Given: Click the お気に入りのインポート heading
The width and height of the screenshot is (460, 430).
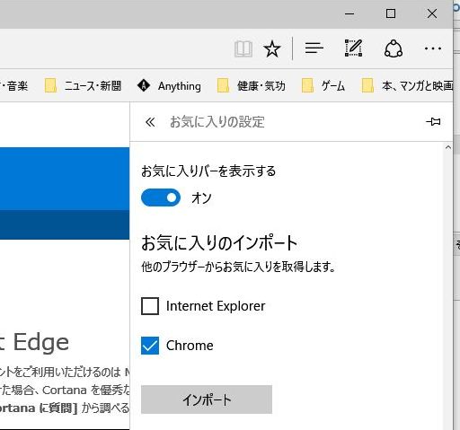Looking at the screenshot, I should (219, 242).
